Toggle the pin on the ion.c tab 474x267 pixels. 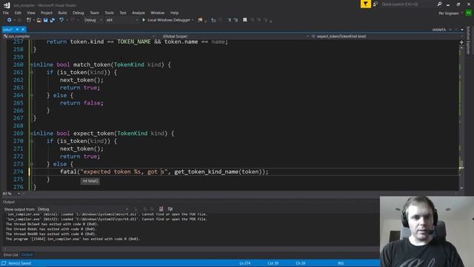tap(17, 30)
